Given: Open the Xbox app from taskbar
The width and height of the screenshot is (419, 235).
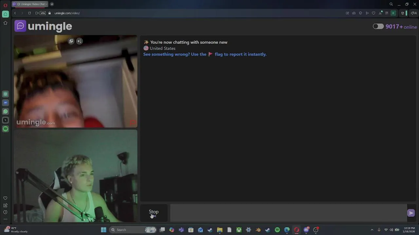Looking at the screenshot, I should click(x=239, y=230).
